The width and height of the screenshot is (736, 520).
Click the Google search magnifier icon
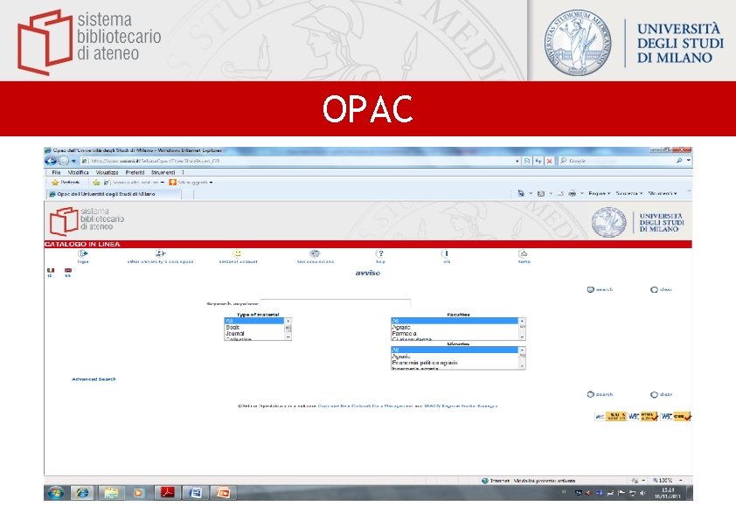[678, 161]
